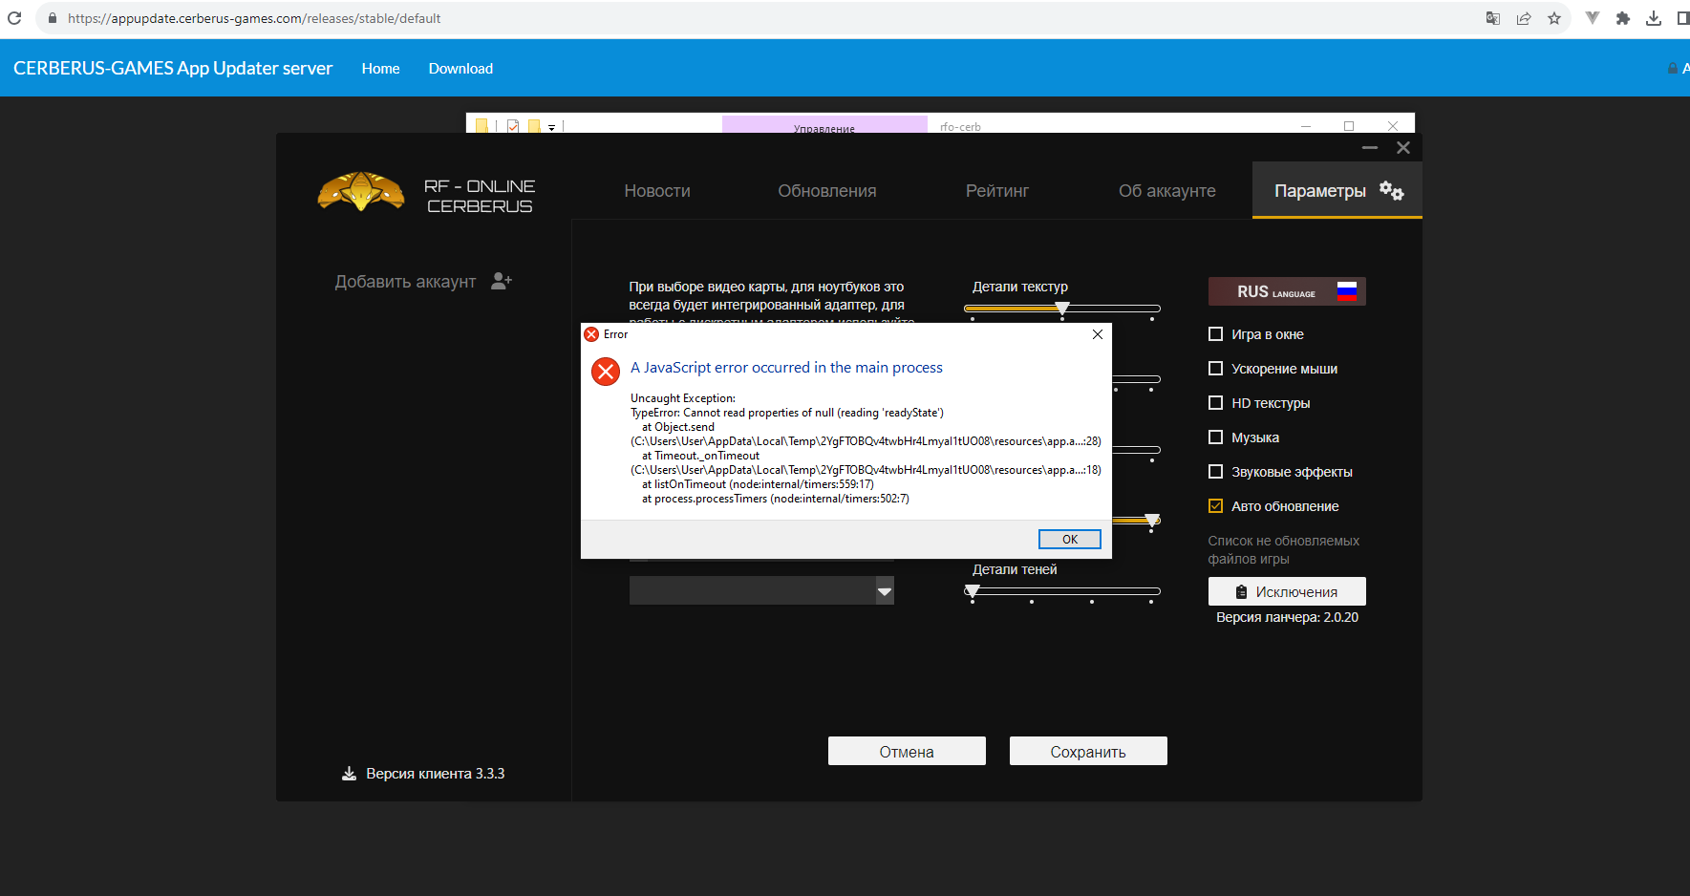Click CERBERUS-GAMES App Updater server title

pos(173,68)
